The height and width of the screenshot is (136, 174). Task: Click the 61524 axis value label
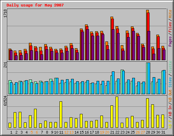click(5, 101)
